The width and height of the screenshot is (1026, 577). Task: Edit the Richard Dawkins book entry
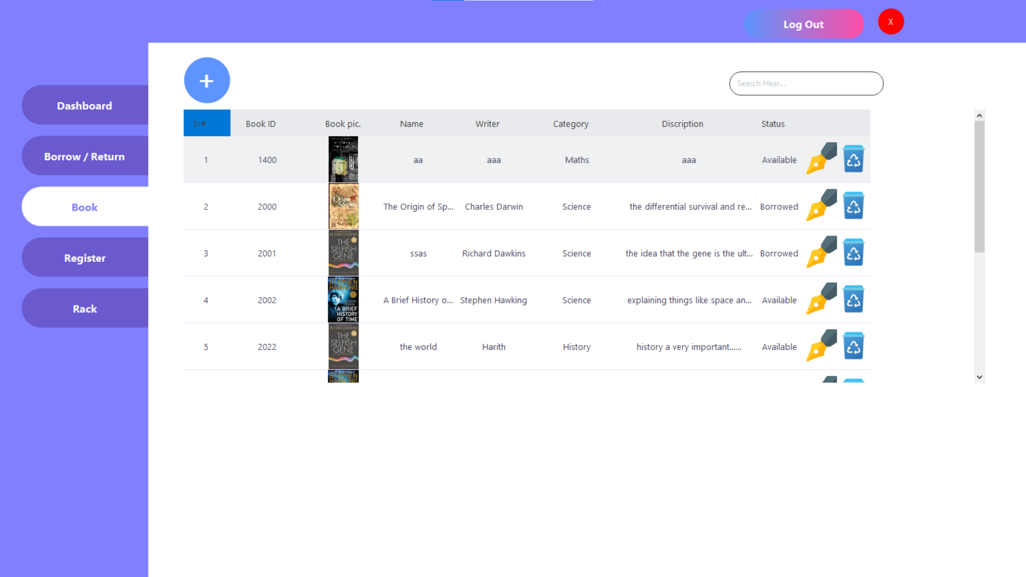click(x=821, y=252)
